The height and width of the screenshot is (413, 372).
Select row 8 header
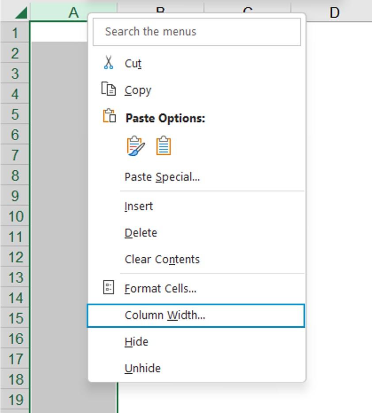pyautogui.click(x=15, y=175)
